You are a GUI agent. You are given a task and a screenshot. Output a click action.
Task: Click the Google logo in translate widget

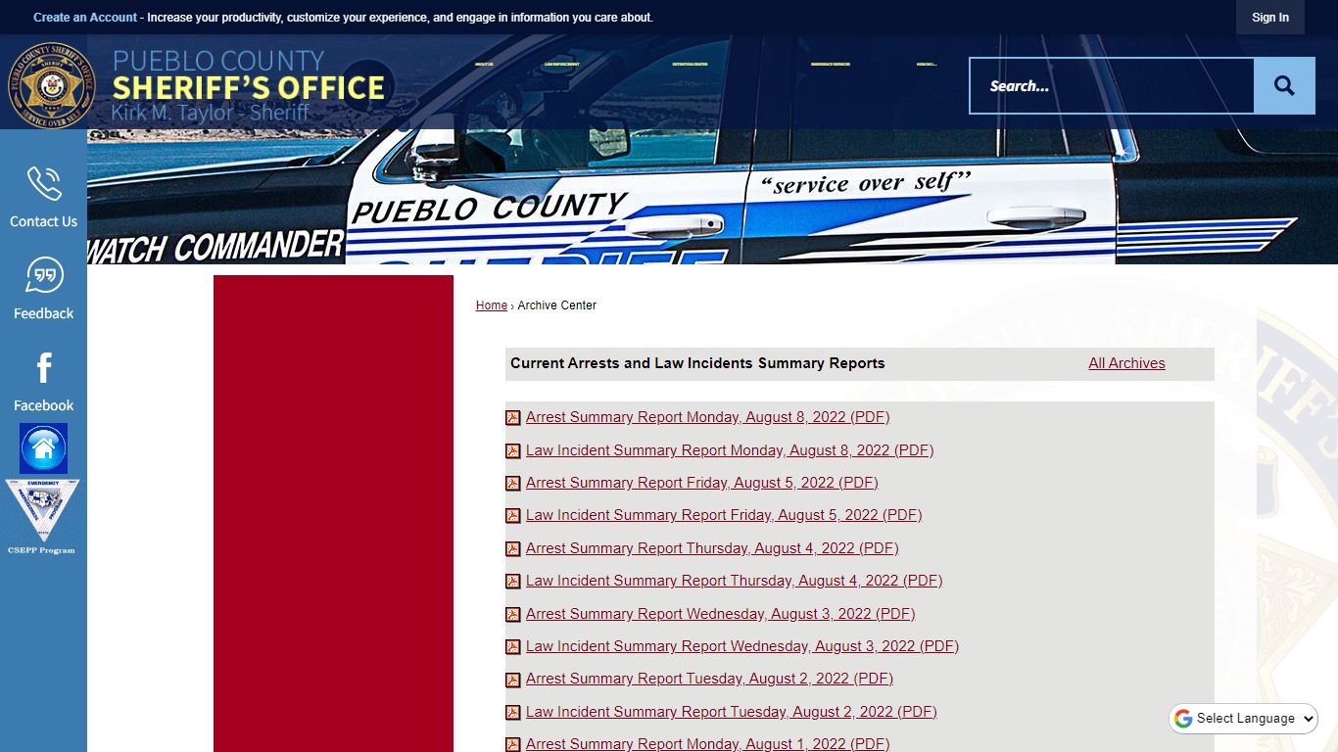pos(1183,719)
